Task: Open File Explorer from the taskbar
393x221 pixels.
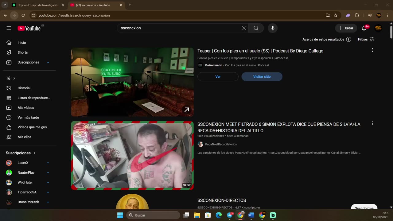Action: tap(197, 215)
